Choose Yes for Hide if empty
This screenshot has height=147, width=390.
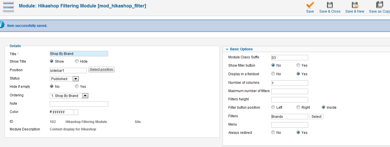click(x=77, y=86)
